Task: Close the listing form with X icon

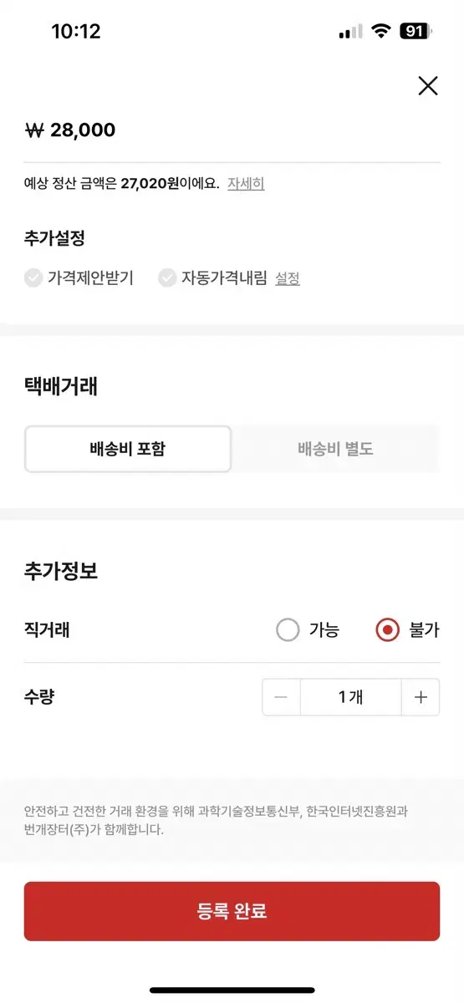Action: coord(427,85)
